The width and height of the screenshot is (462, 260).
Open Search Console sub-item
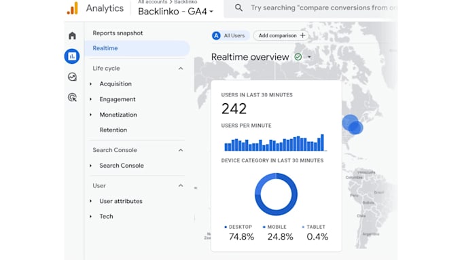122,166
